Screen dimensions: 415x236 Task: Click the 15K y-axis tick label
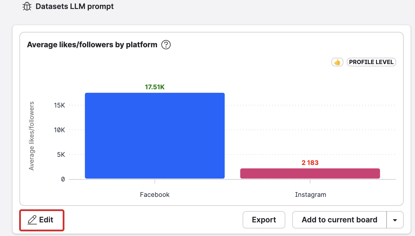pos(59,105)
